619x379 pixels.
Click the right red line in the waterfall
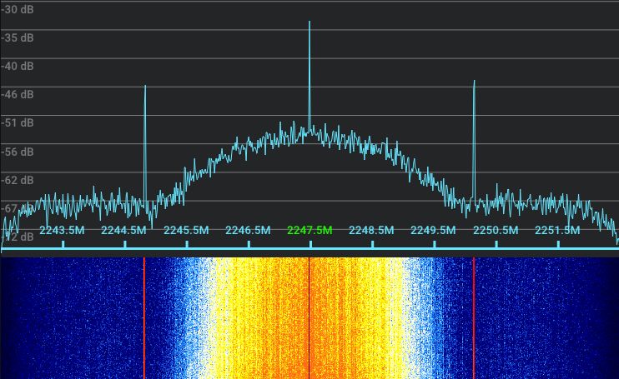(474, 317)
